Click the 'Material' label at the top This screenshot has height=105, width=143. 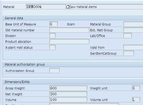click(9, 7)
